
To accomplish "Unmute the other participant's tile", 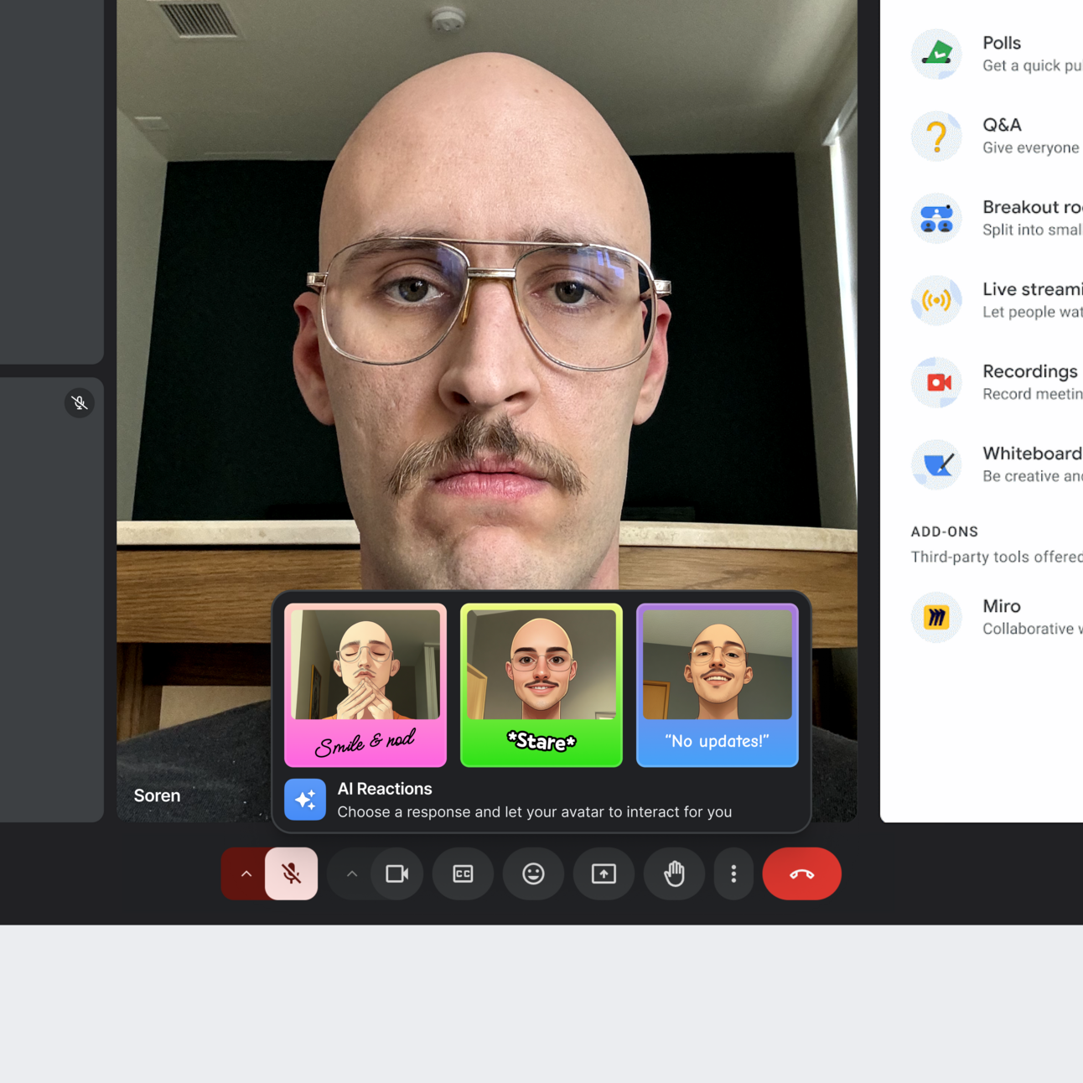I will tap(80, 403).
